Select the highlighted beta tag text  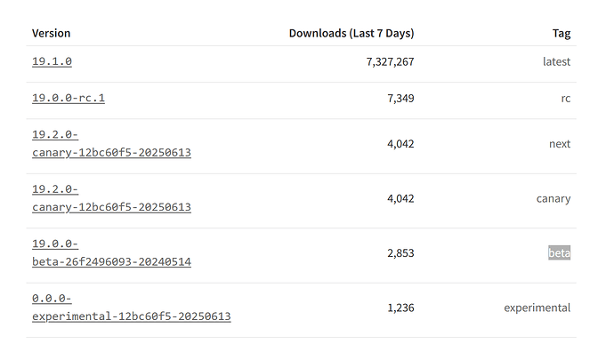click(x=559, y=252)
